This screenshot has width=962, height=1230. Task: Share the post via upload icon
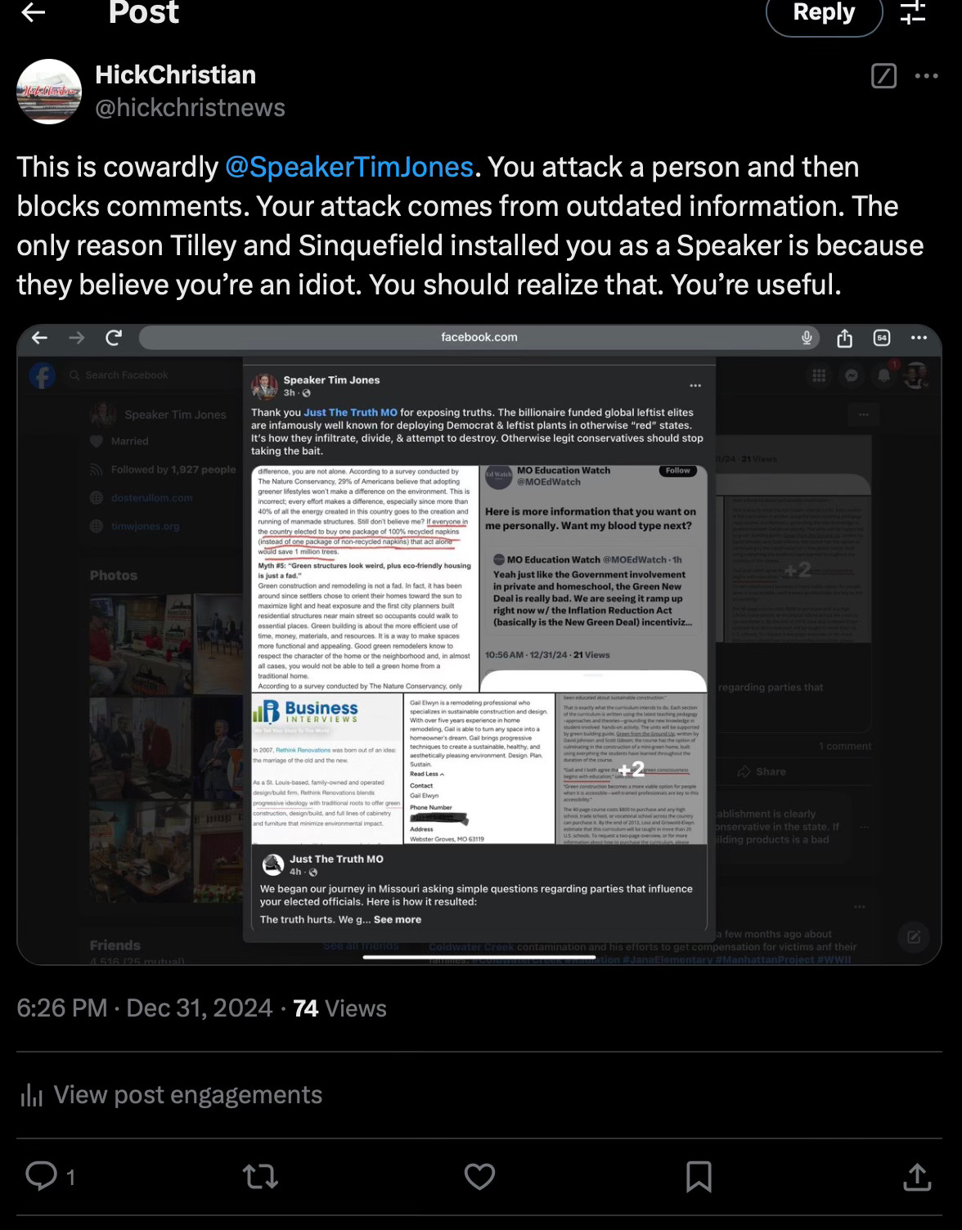(917, 1176)
